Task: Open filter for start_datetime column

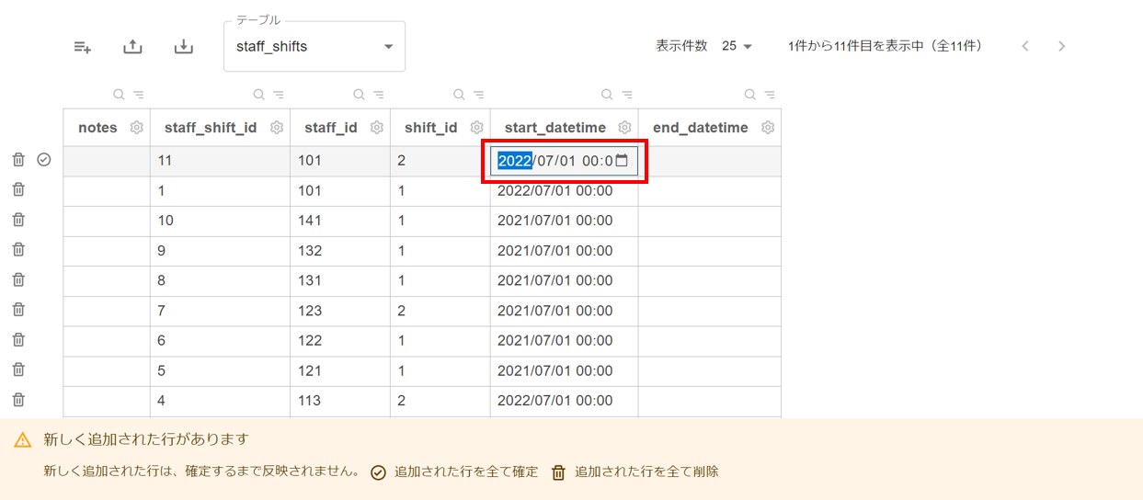Action: tap(626, 95)
